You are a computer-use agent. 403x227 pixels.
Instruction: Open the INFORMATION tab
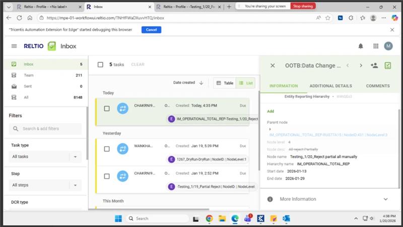click(284, 86)
